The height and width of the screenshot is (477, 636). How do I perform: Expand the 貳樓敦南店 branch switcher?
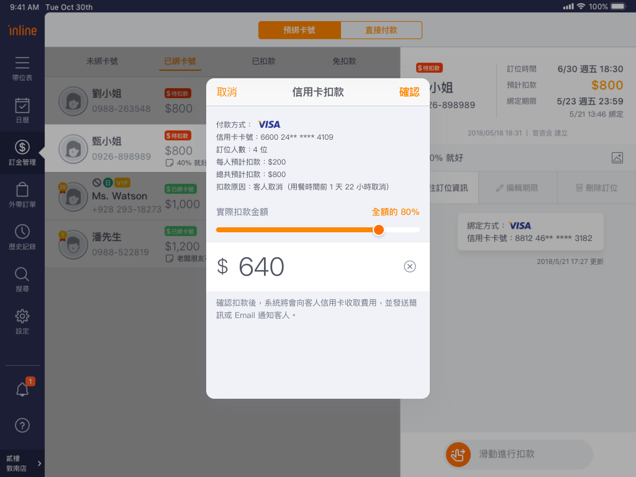click(x=22, y=463)
